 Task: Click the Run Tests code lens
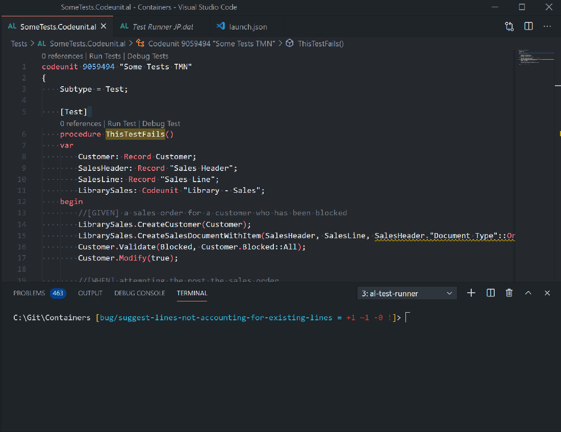tap(105, 56)
